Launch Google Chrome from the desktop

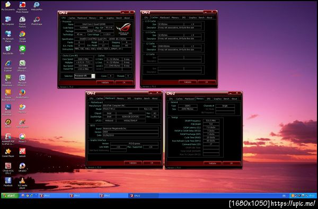tap(22, 36)
